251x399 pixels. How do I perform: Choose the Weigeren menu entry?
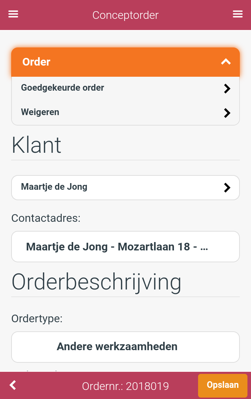[125, 112]
